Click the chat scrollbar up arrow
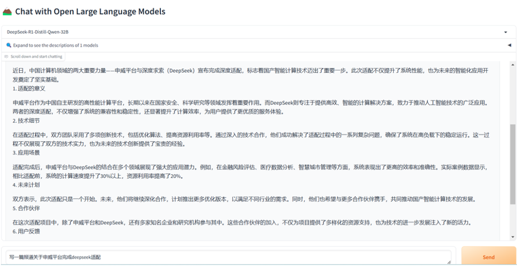Viewport: 517px width, 266px height. pyautogui.click(x=512, y=65)
